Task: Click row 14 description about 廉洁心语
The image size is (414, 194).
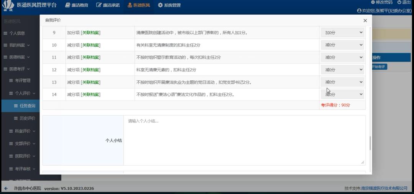Action: tap(185, 95)
